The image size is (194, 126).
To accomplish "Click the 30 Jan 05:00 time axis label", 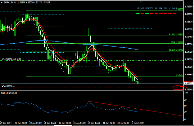I will coord(35,123).
